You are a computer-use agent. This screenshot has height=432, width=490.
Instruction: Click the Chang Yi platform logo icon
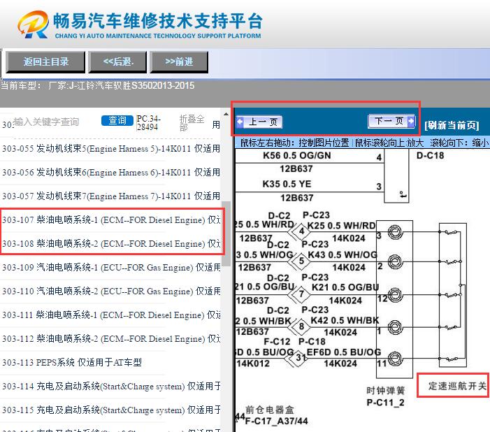click(34, 24)
